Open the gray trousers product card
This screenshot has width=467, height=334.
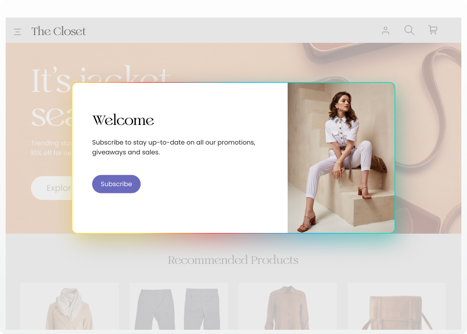[x=179, y=306]
